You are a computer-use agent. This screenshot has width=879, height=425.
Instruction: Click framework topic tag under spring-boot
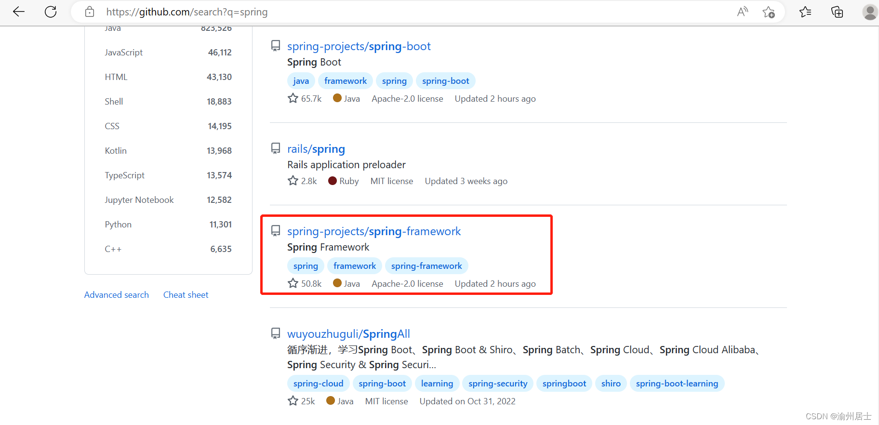click(346, 81)
